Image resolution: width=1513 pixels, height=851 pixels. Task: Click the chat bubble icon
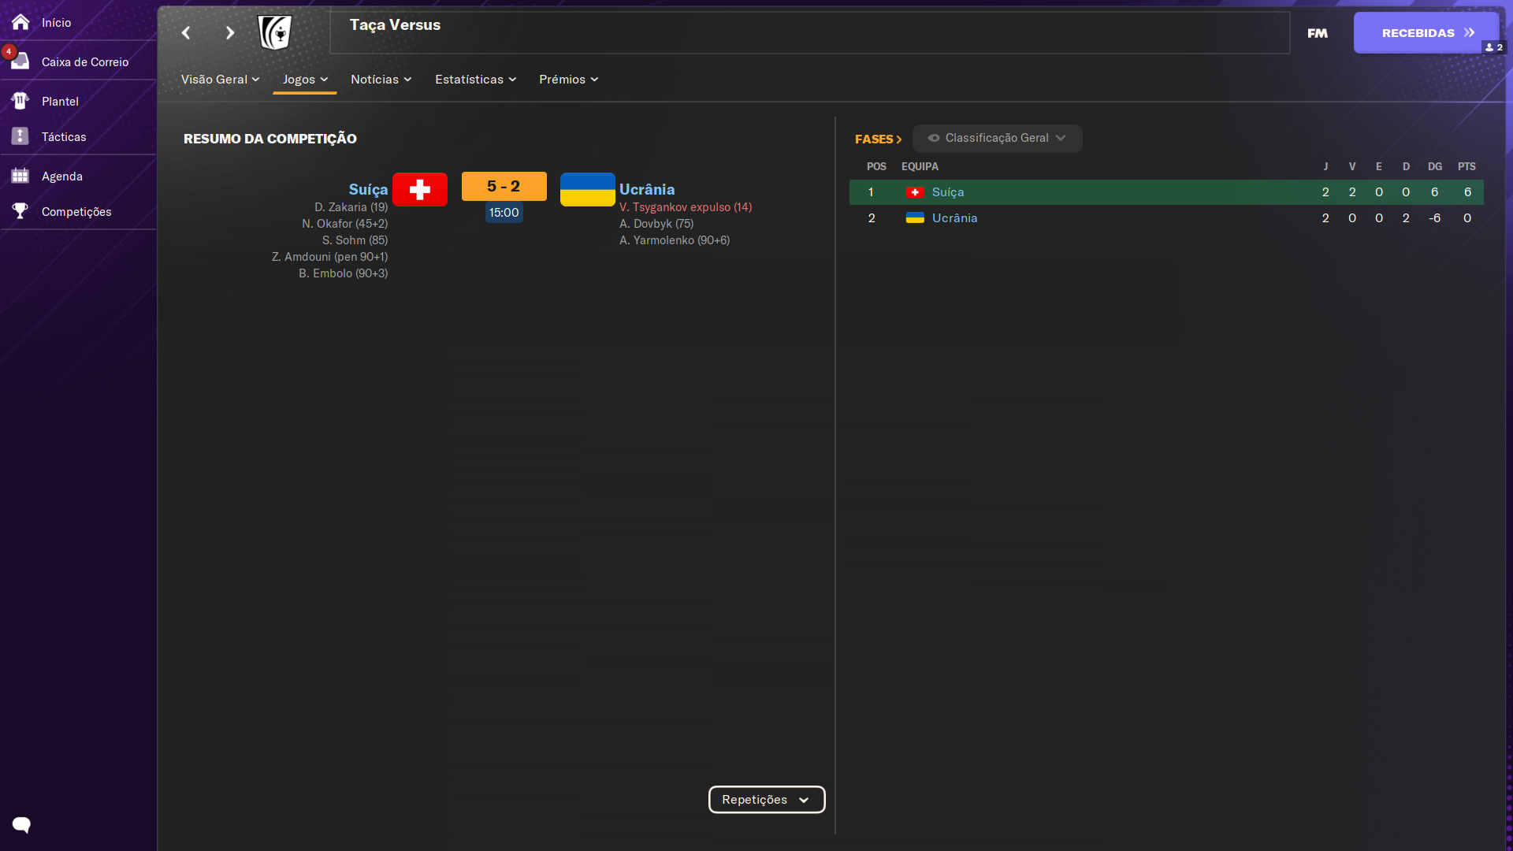(x=21, y=825)
